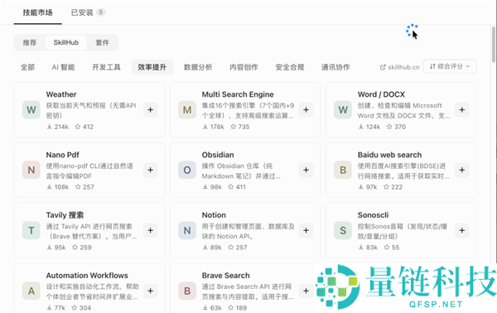497x313 pixels.
Task: Filter by 内容创作 category
Action: click(x=244, y=67)
